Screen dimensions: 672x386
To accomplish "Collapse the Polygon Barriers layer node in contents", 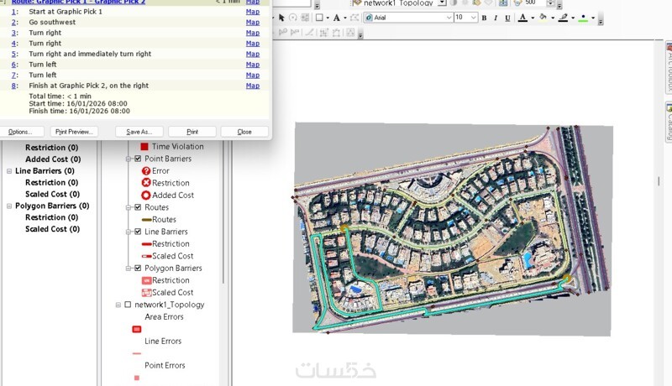I will [129, 269].
